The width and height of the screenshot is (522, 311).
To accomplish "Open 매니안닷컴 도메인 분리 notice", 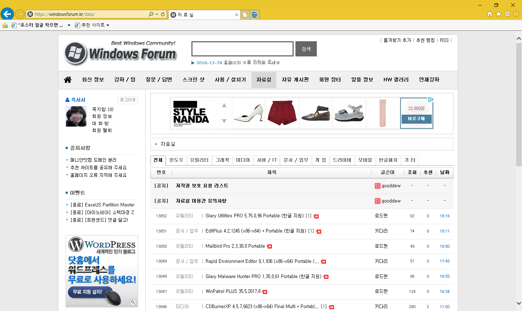I will (94, 160).
